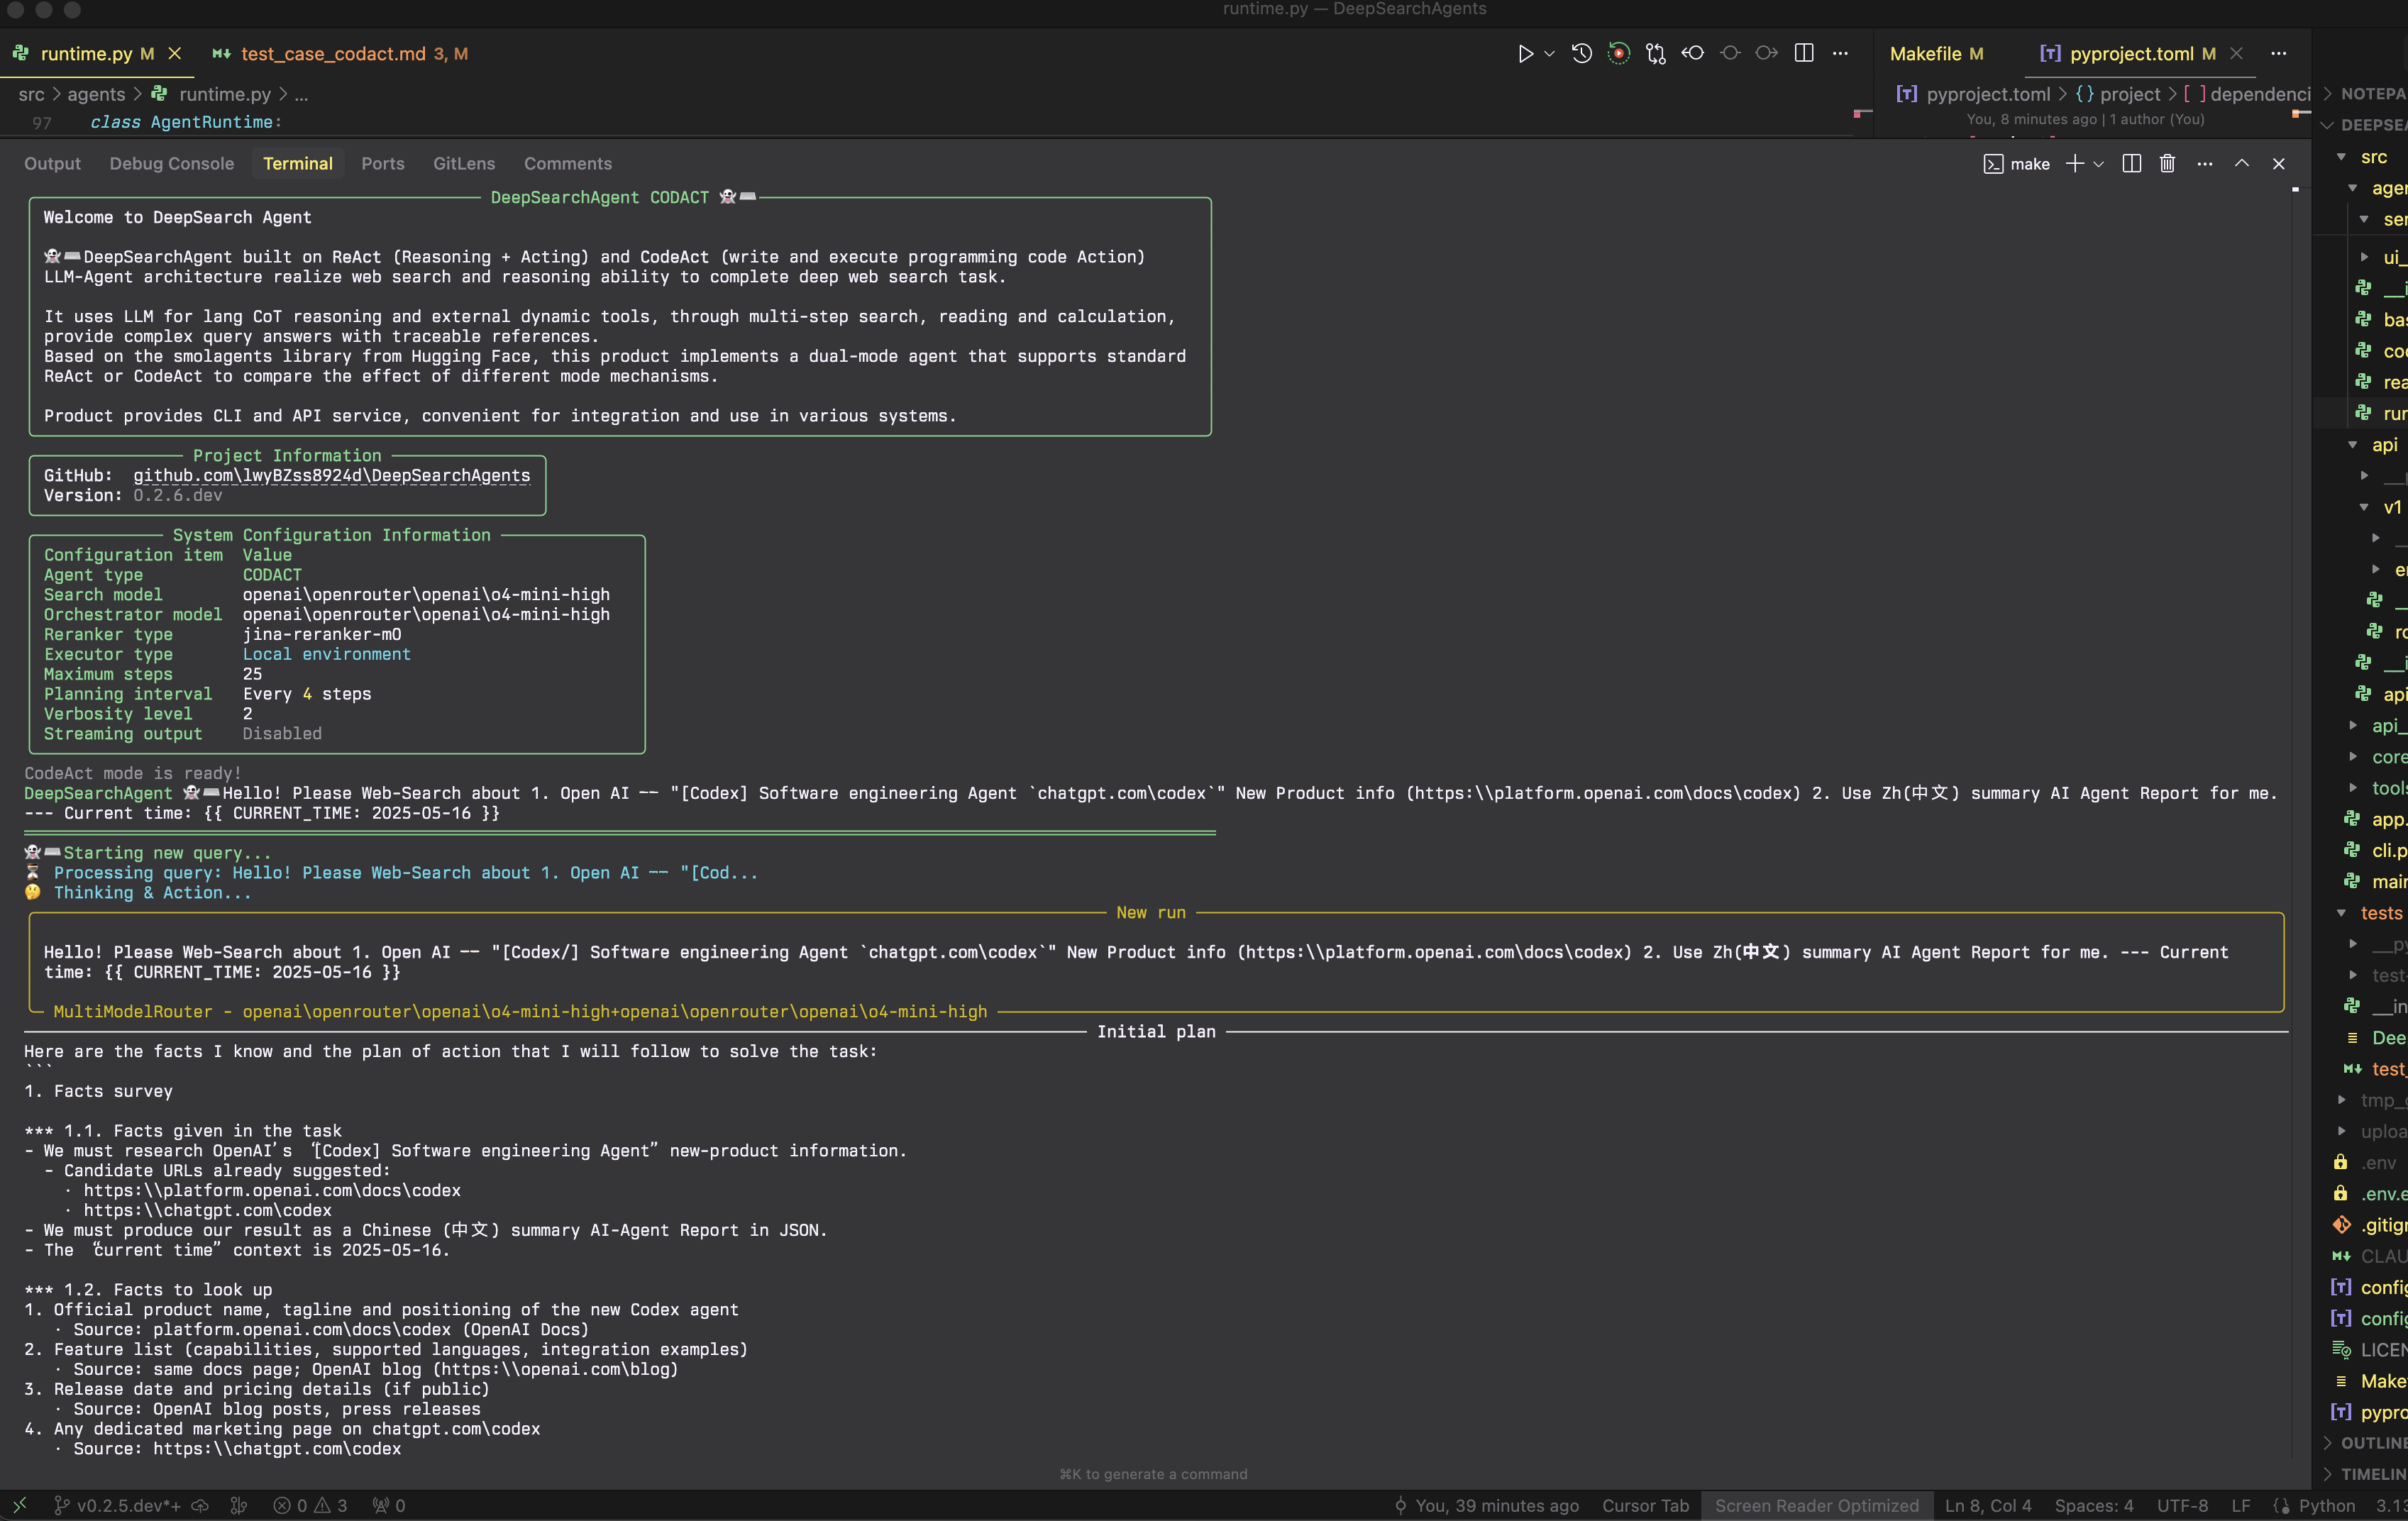
Task: Open the remote window indicator in the status bar
Action: pyautogui.click(x=19, y=1505)
